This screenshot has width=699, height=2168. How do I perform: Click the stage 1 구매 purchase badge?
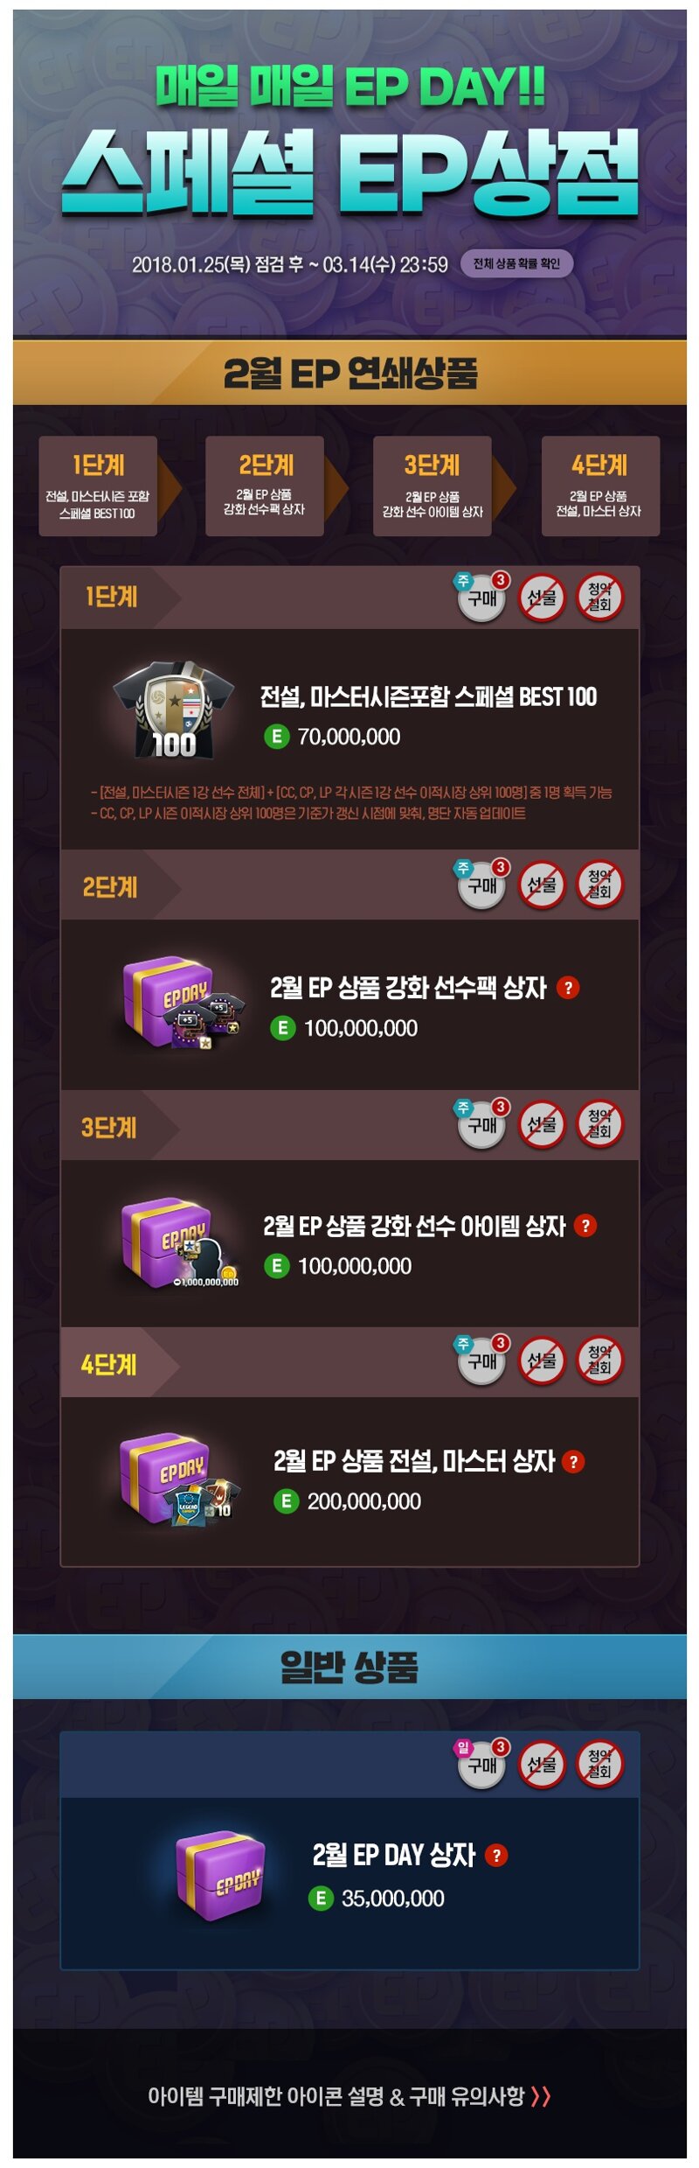pyautogui.click(x=481, y=598)
